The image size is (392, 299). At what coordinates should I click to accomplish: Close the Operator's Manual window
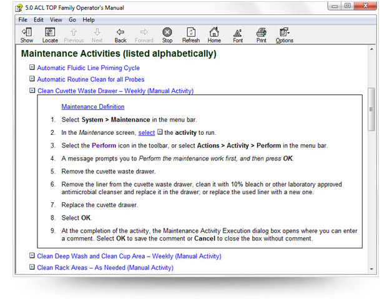365,6
